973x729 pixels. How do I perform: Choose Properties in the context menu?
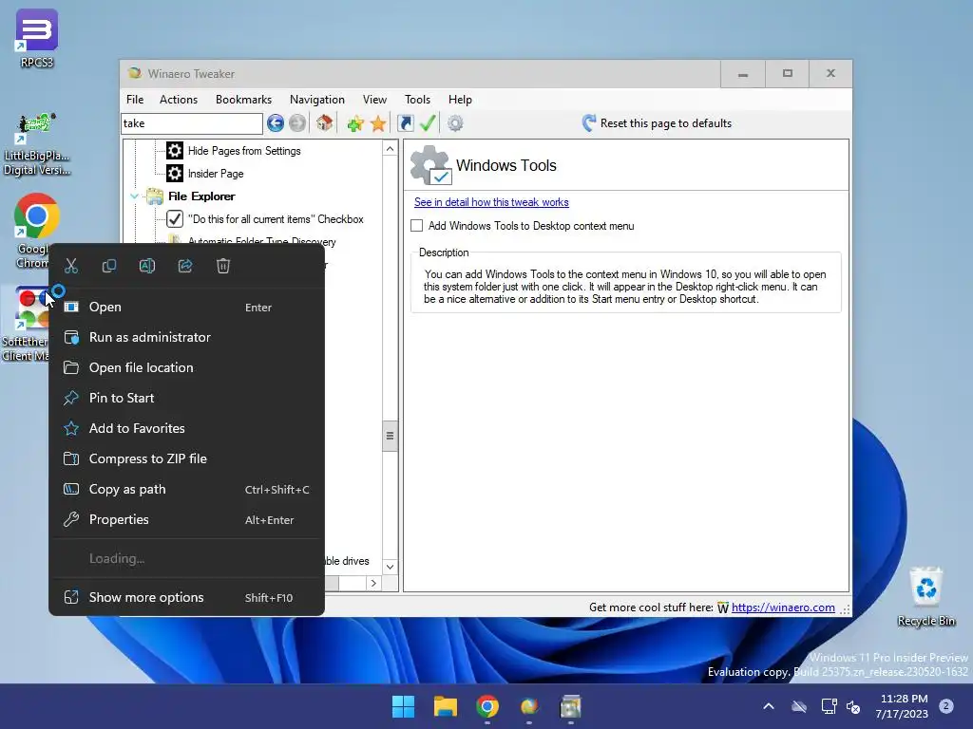[187, 519]
